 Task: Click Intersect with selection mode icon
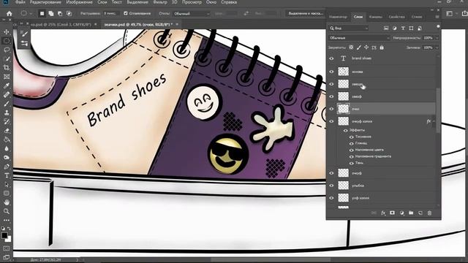(x=69, y=13)
